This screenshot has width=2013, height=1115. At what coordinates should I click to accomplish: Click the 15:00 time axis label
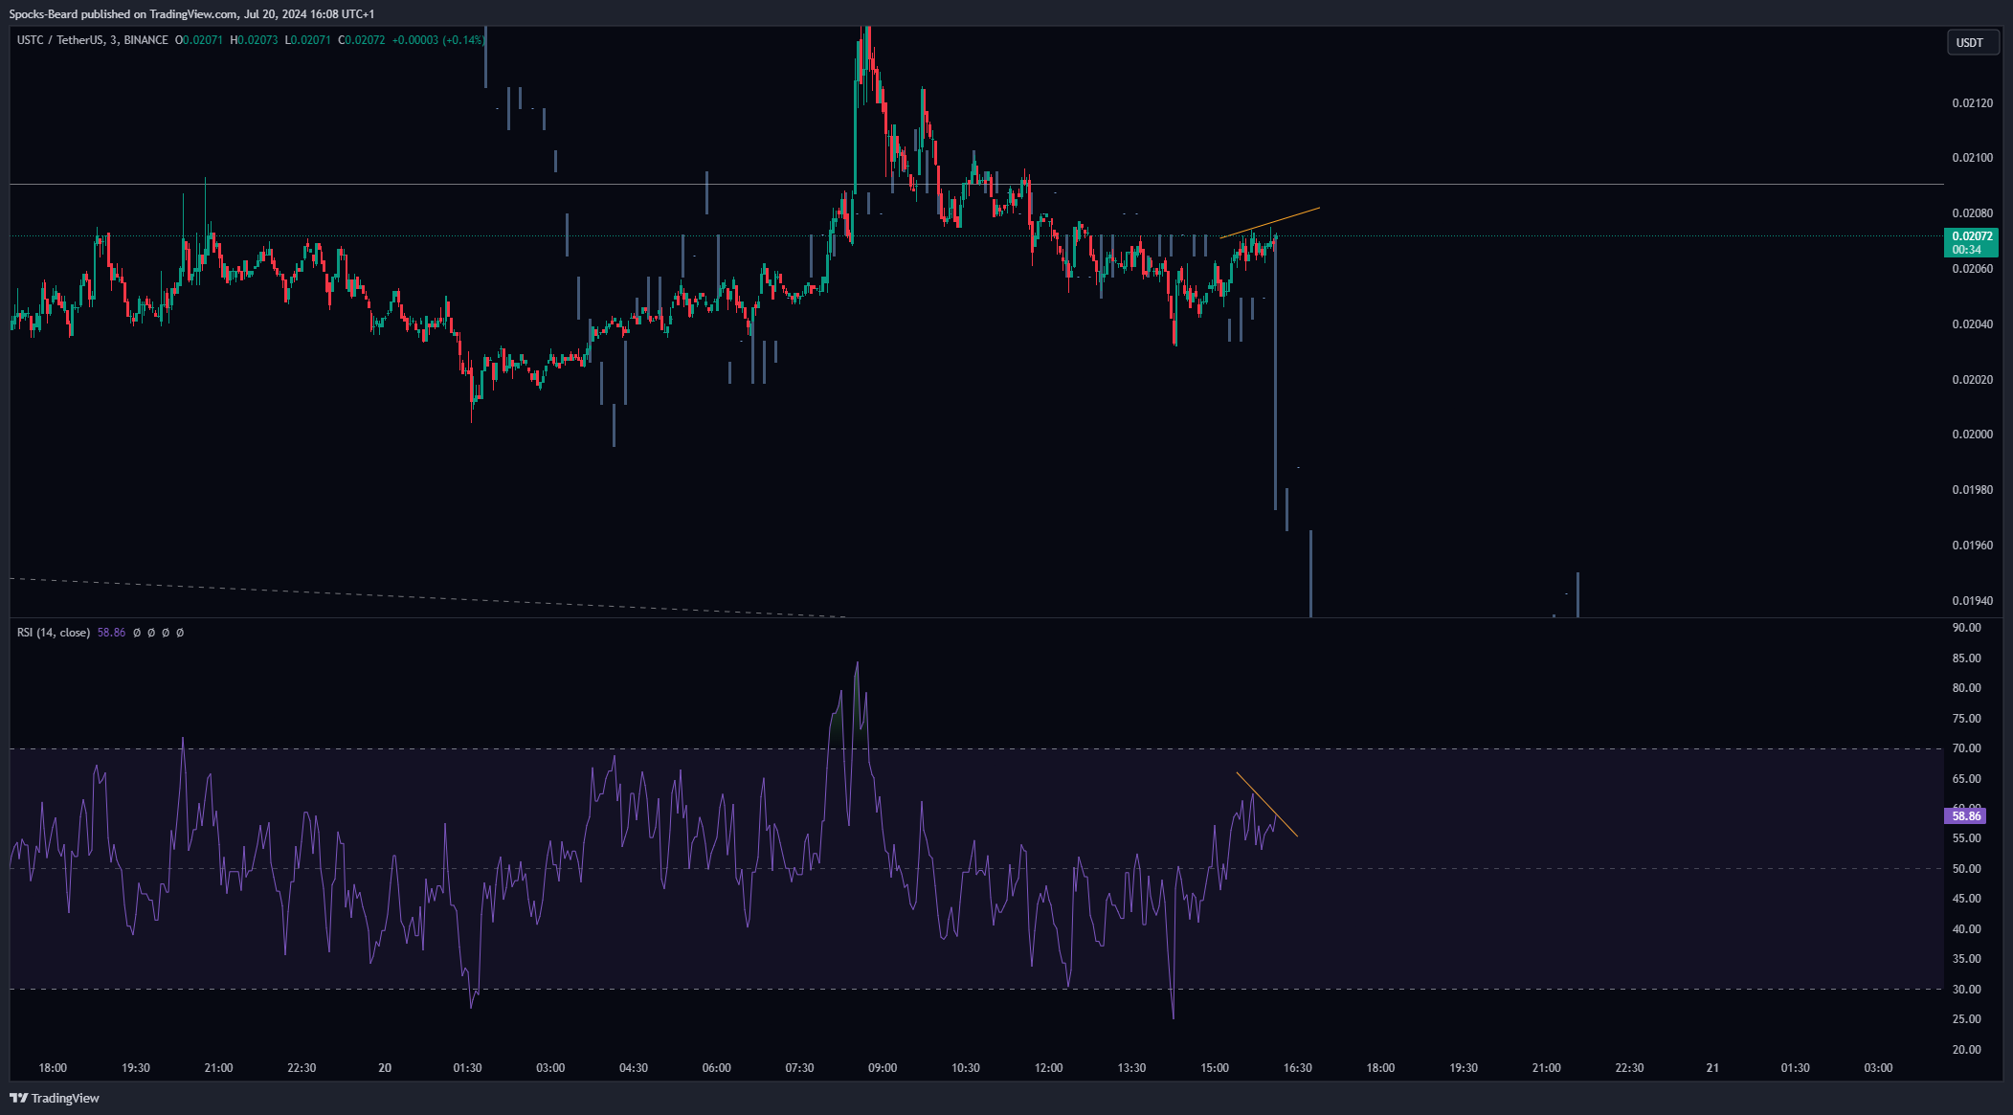[1215, 1068]
